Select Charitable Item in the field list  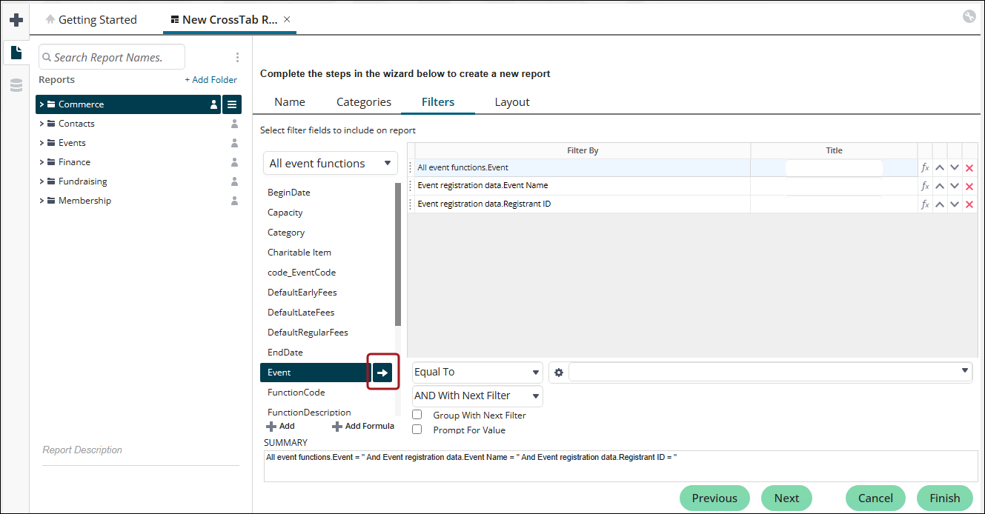pos(299,253)
